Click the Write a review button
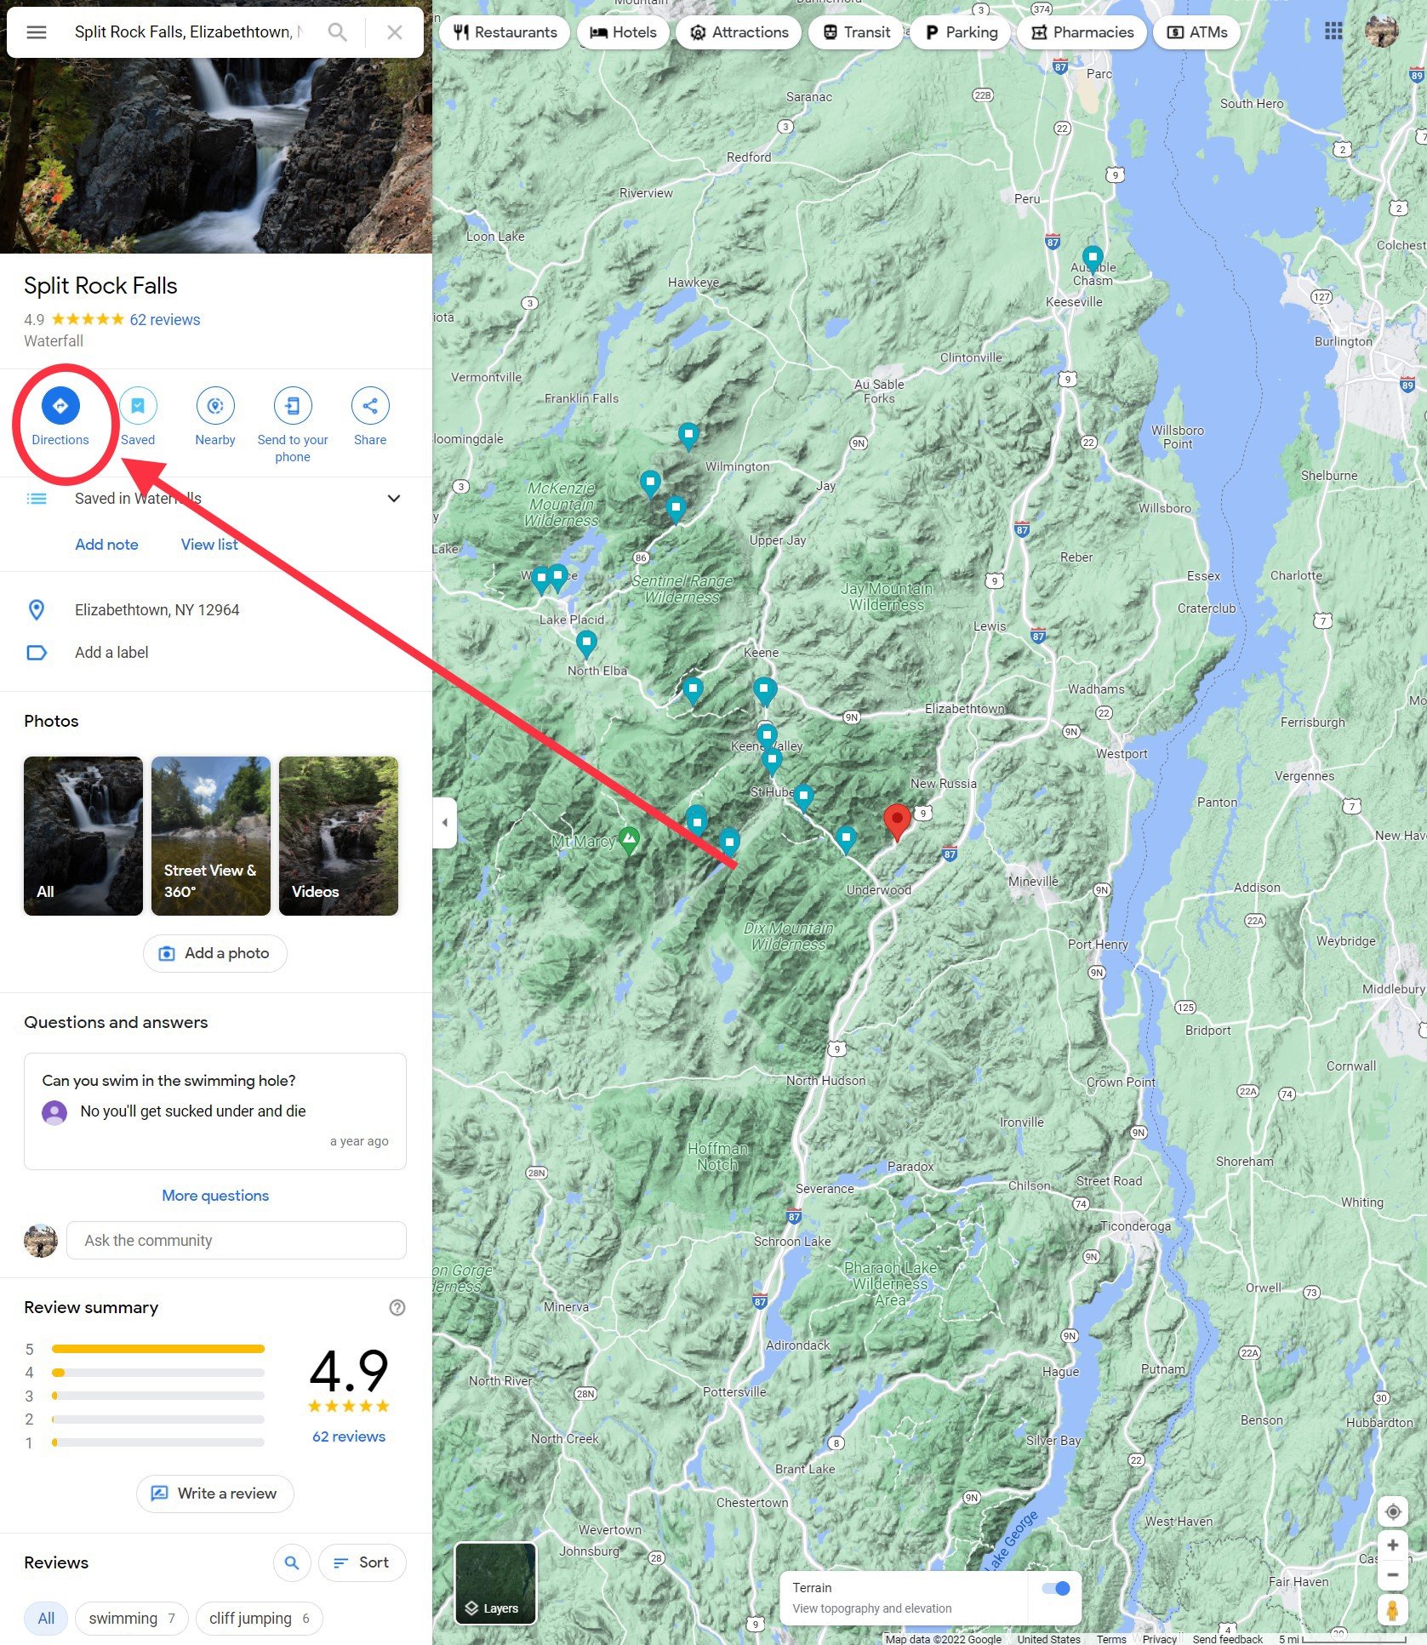The width and height of the screenshot is (1427, 1645). click(x=215, y=1494)
